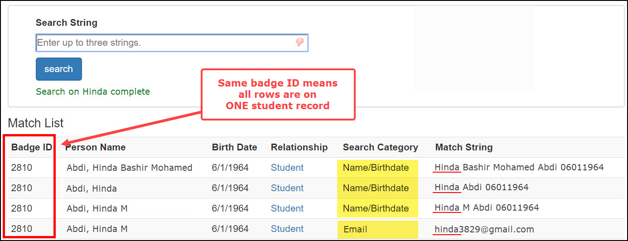The width and height of the screenshot is (628, 241).
Task: Click the Match List heading
Action: [36, 123]
